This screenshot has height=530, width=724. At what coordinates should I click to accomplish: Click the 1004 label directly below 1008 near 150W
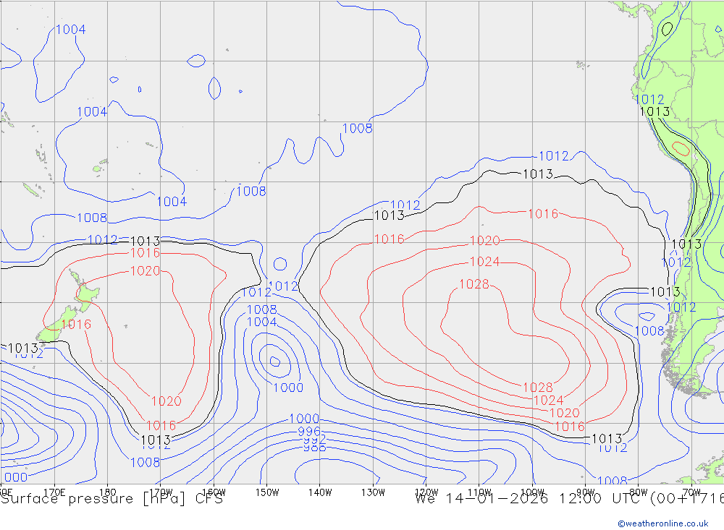coord(262,322)
